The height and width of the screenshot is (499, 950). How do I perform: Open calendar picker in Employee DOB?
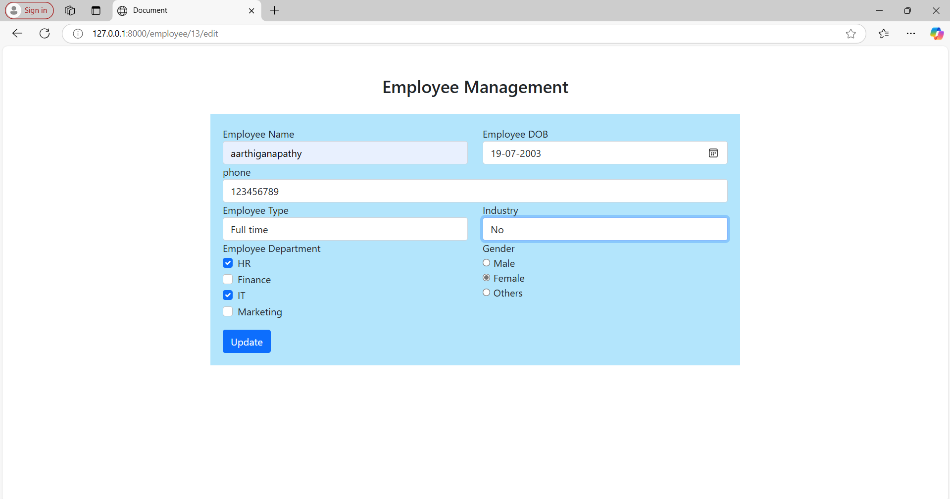[x=713, y=153]
